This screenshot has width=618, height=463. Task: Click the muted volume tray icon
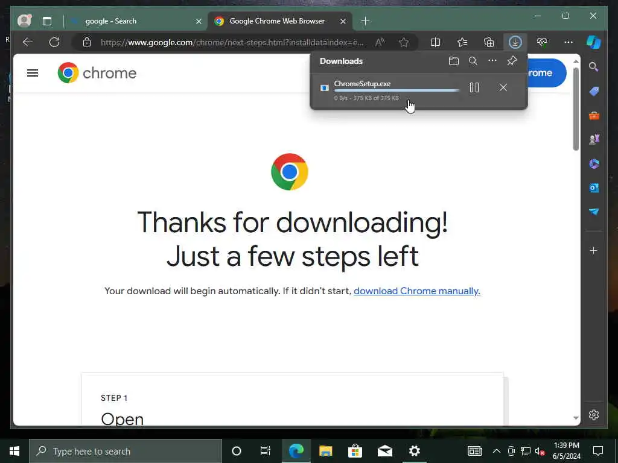540,451
